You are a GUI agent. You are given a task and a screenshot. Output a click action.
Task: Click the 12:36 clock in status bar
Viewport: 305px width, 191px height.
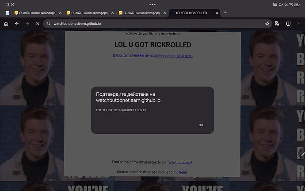pyautogui.click(x=10, y=4)
